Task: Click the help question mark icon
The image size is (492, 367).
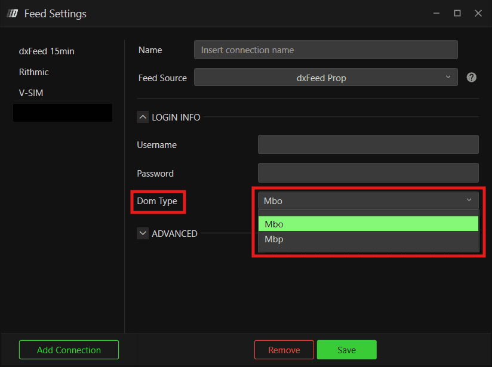Action: pyautogui.click(x=471, y=77)
